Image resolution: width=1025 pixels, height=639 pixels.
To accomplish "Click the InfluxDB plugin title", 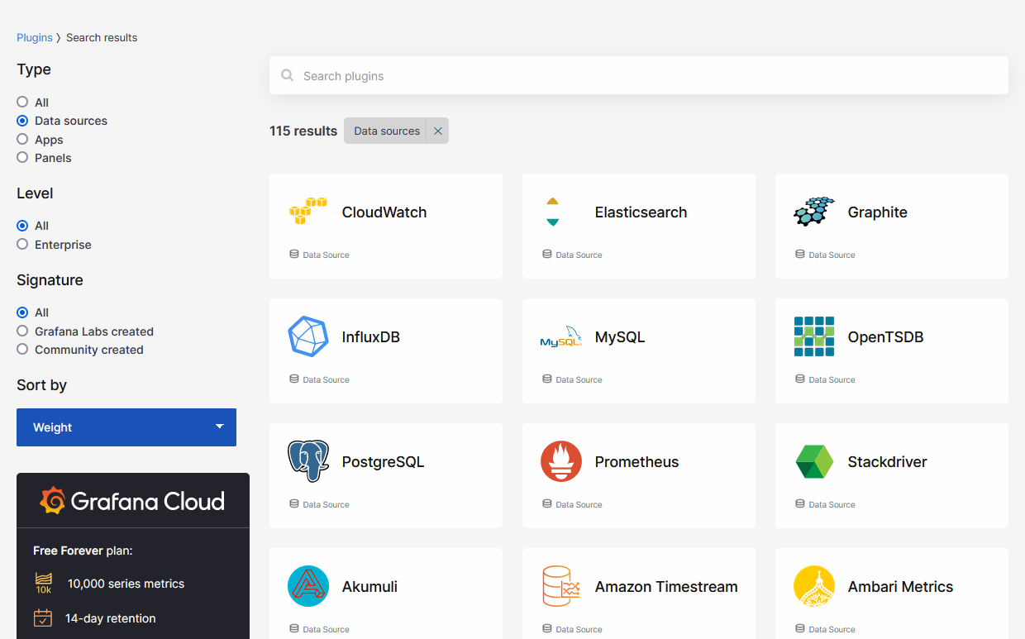I will [x=371, y=336].
